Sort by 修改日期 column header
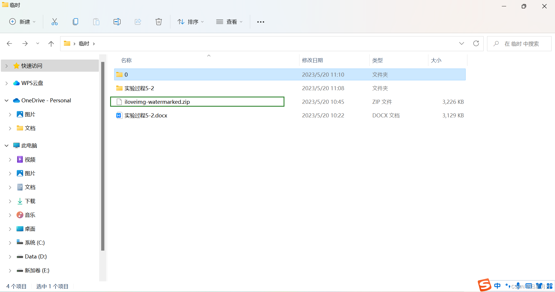555x292 pixels. [x=312, y=60]
